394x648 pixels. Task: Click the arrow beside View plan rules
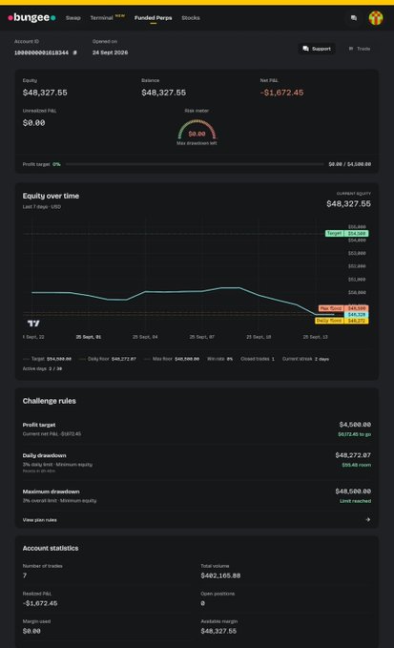coord(368,520)
